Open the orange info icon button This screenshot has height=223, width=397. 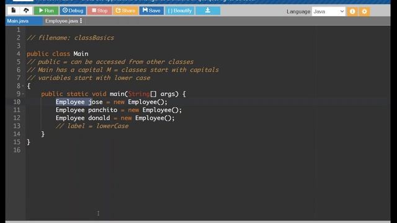(x=352, y=11)
